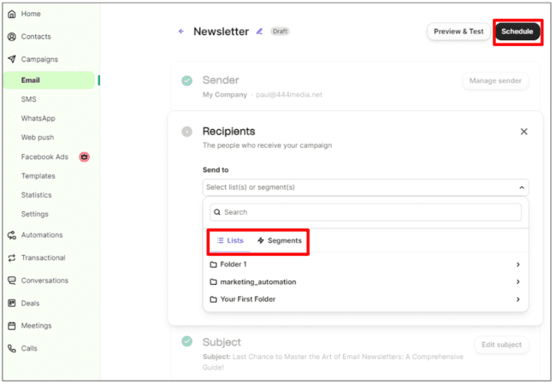Switch to the Lists tab

230,241
